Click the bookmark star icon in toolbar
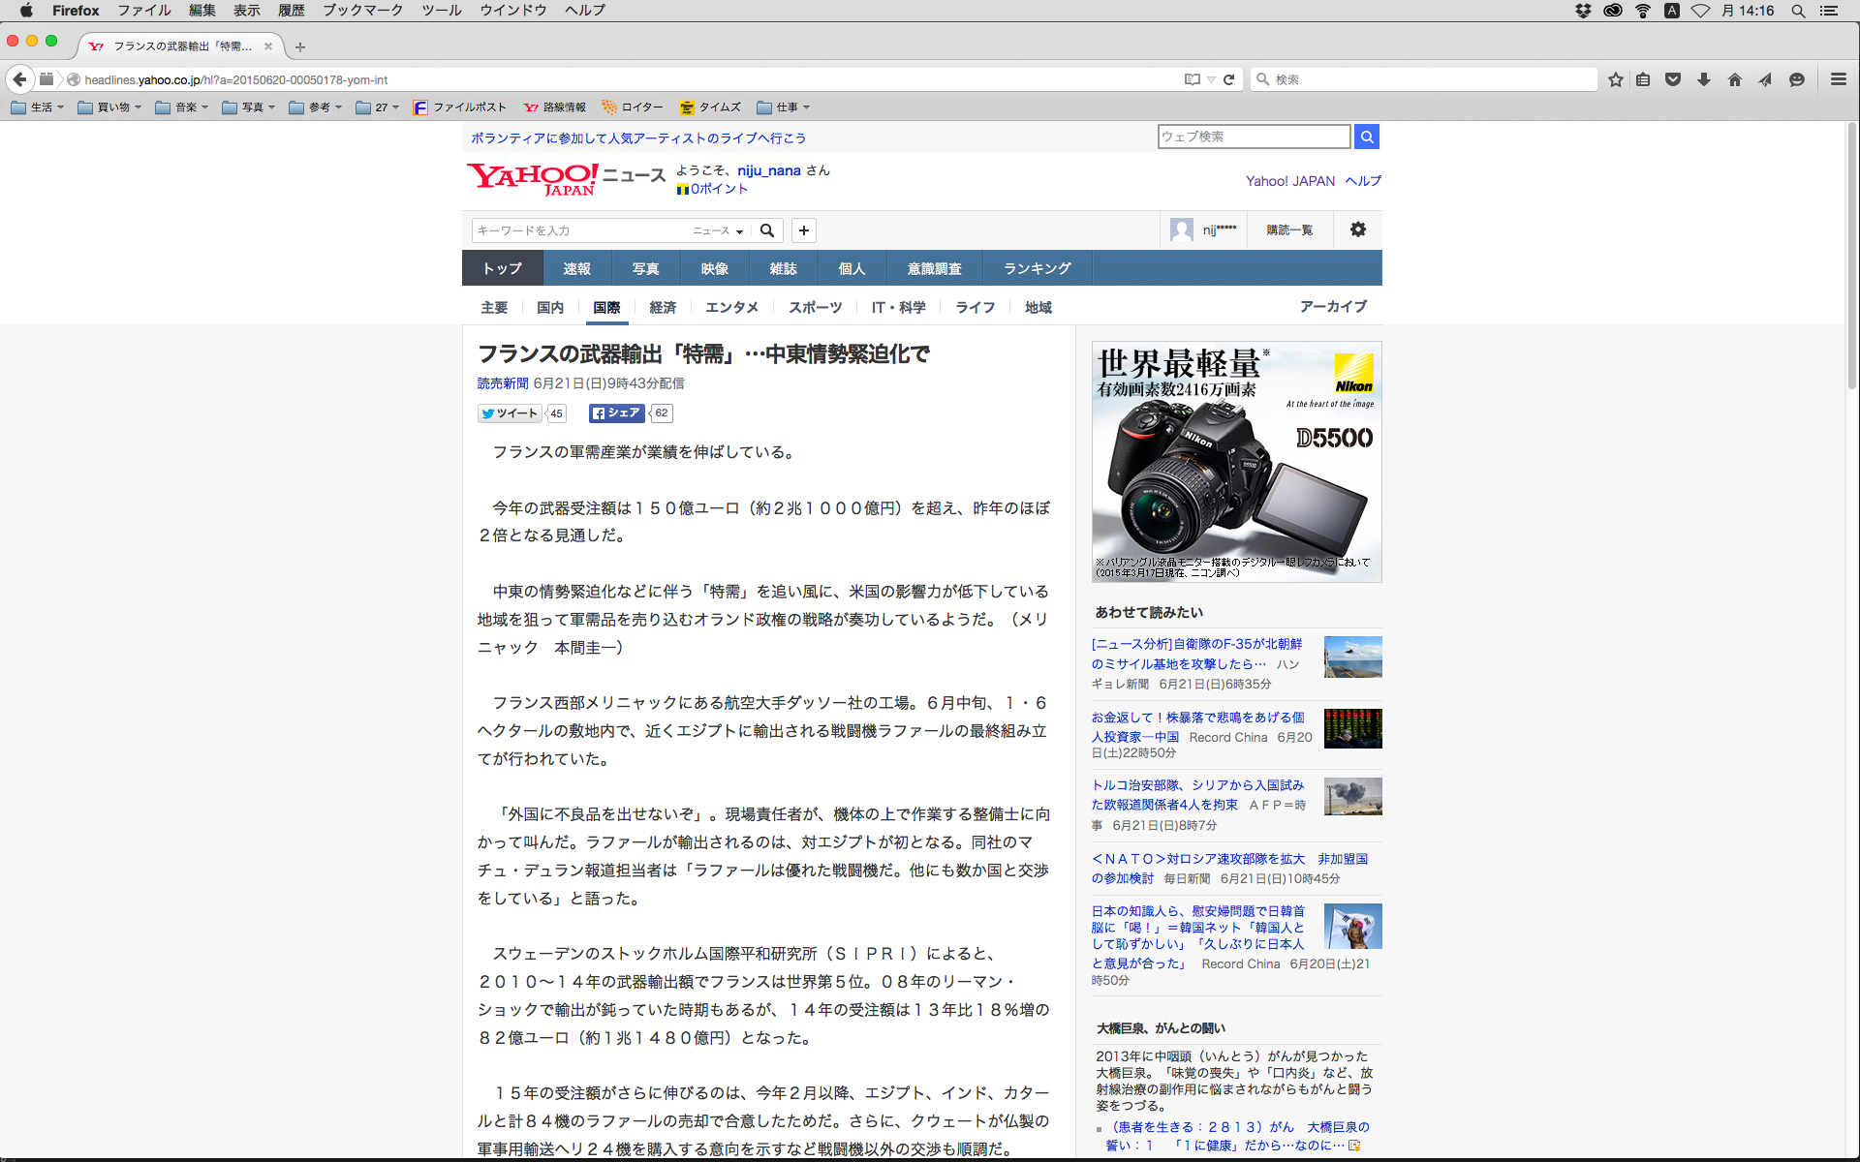Viewport: 1860px width, 1162px height. tap(1615, 79)
